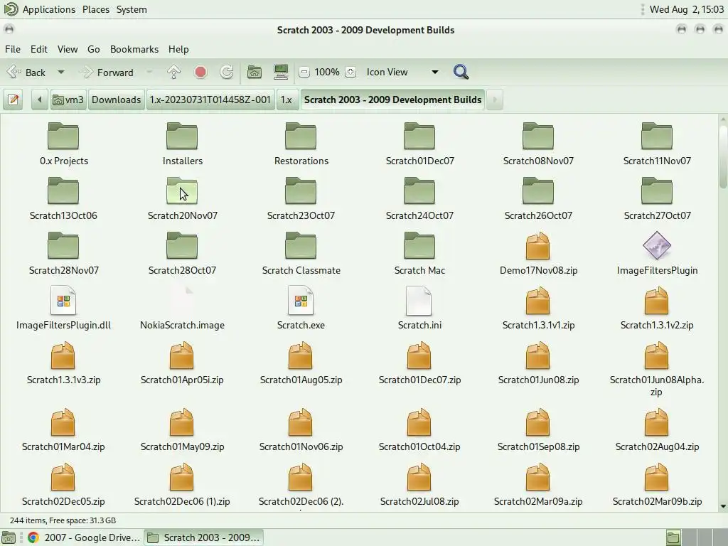Open the Edit menu

[39, 49]
